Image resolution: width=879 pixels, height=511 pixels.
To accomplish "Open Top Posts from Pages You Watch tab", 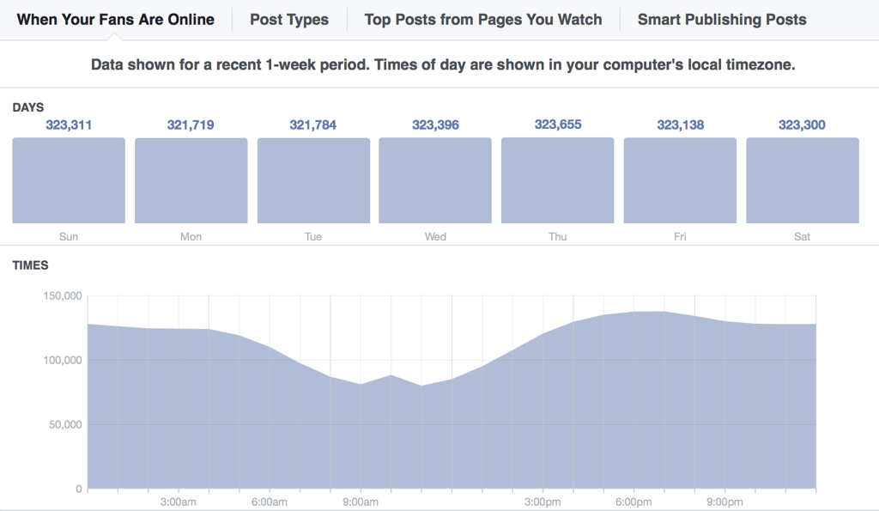I will (483, 20).
